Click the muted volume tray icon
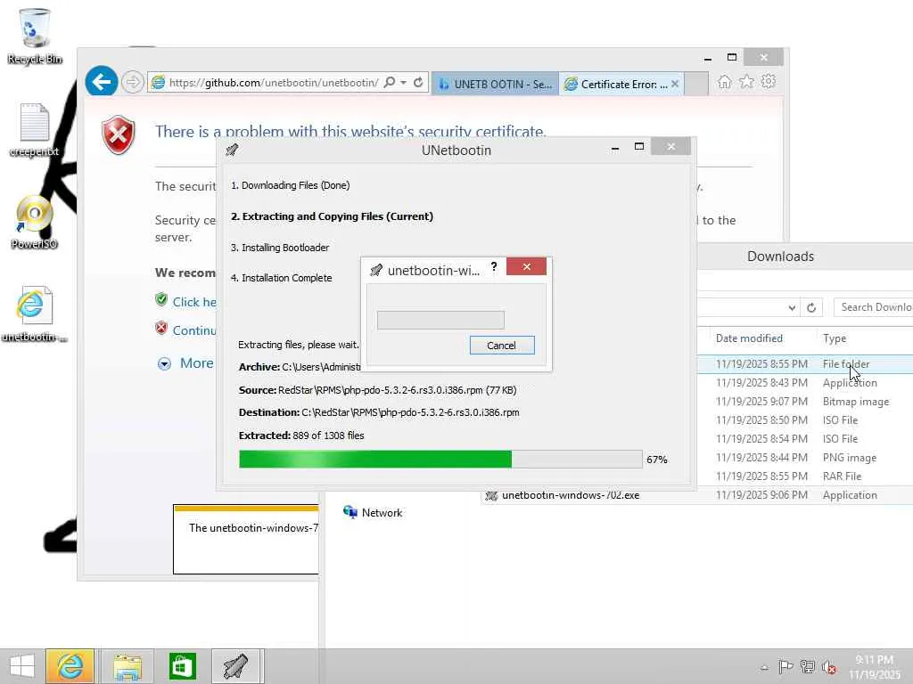This screenshot has height=684, width=913. tap(828, 666)
